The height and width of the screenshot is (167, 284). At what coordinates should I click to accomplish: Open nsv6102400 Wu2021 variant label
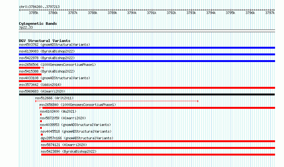[x=58, y=111]
